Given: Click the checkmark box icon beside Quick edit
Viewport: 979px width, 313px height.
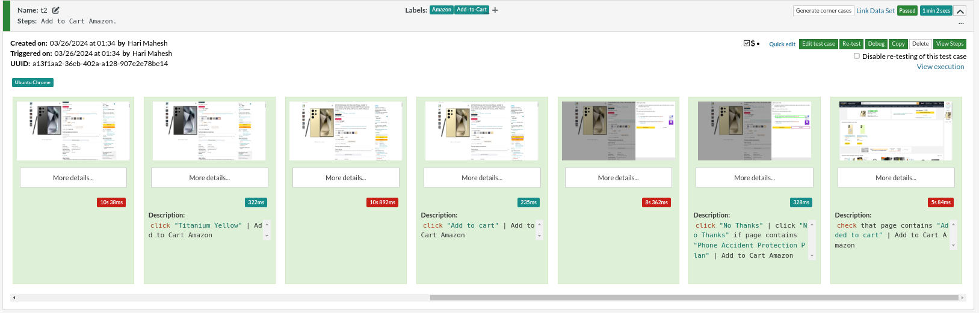Looking at the screenshot, I should coord(747,43).
